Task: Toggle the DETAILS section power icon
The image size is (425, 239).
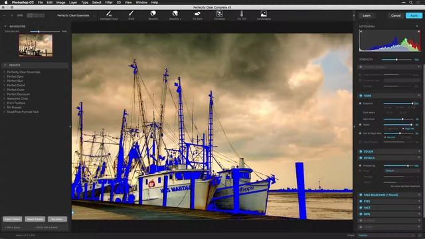Action: point(361,158)
